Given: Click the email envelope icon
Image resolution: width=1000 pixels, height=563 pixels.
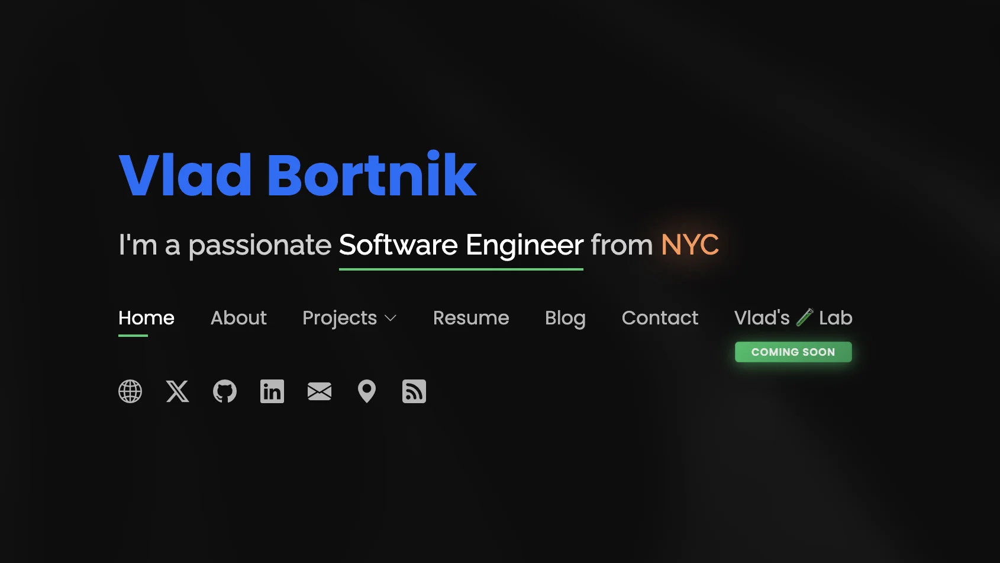Looking at the screenshot, I should coord(319,391).
